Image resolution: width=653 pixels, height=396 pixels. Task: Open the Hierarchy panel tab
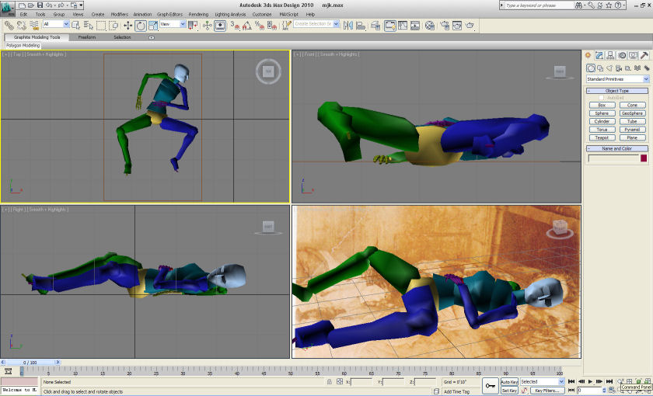click(x=610, y=55)
